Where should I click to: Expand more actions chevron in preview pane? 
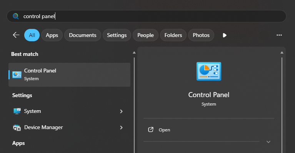[x=268, y=142]
